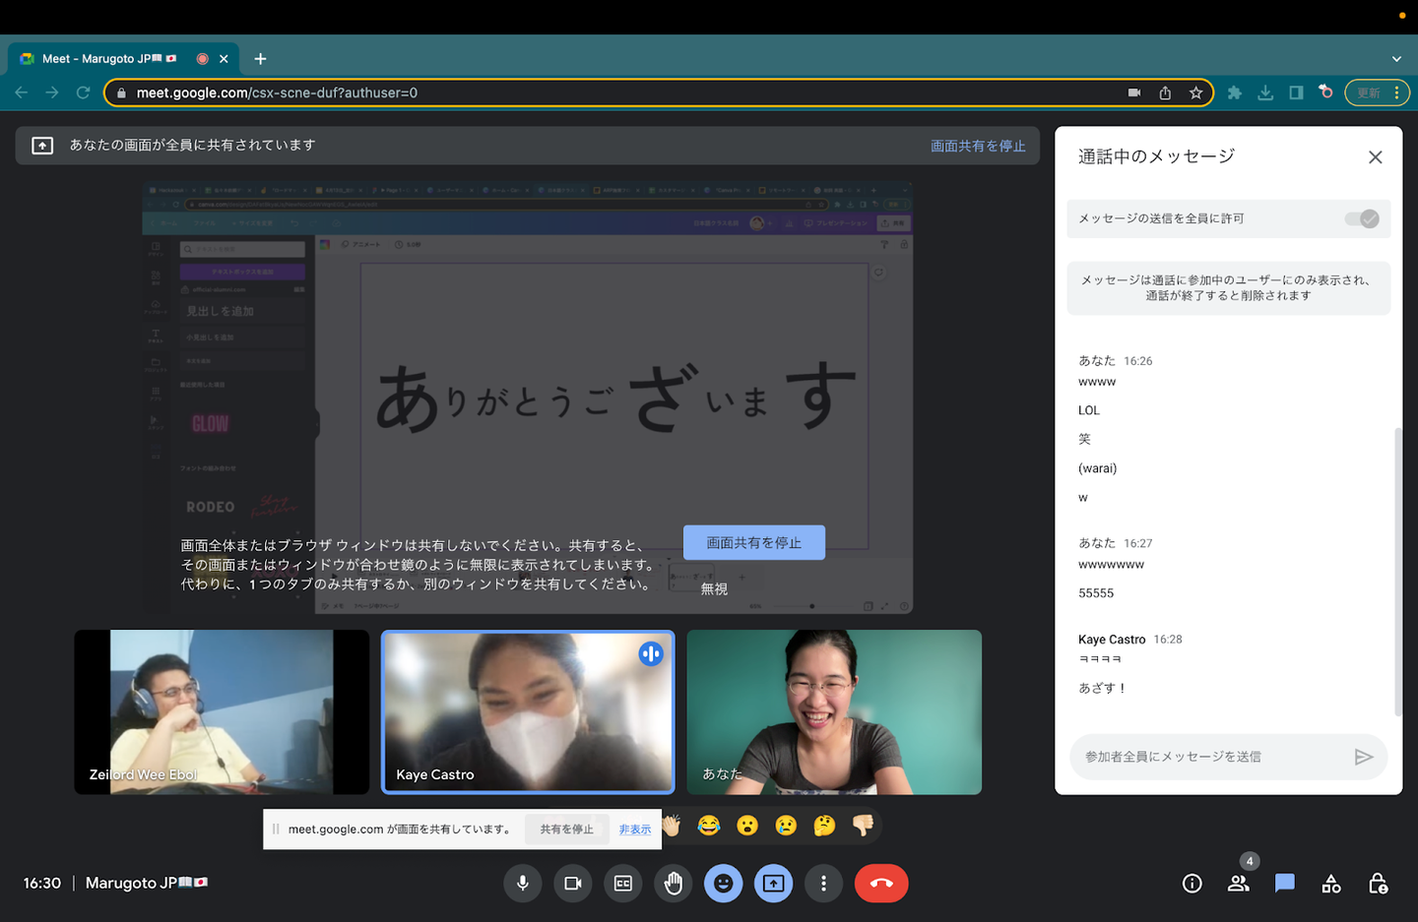Open the meeting details info icon
This screenshot has width=1418, height=922.
coord(1192,884)
